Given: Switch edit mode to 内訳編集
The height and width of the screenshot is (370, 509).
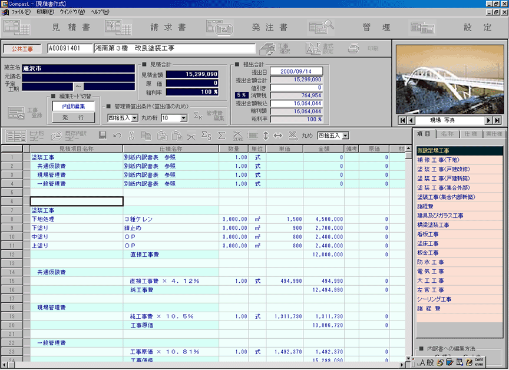Looking at the screenshot, I should click(74, 107).
